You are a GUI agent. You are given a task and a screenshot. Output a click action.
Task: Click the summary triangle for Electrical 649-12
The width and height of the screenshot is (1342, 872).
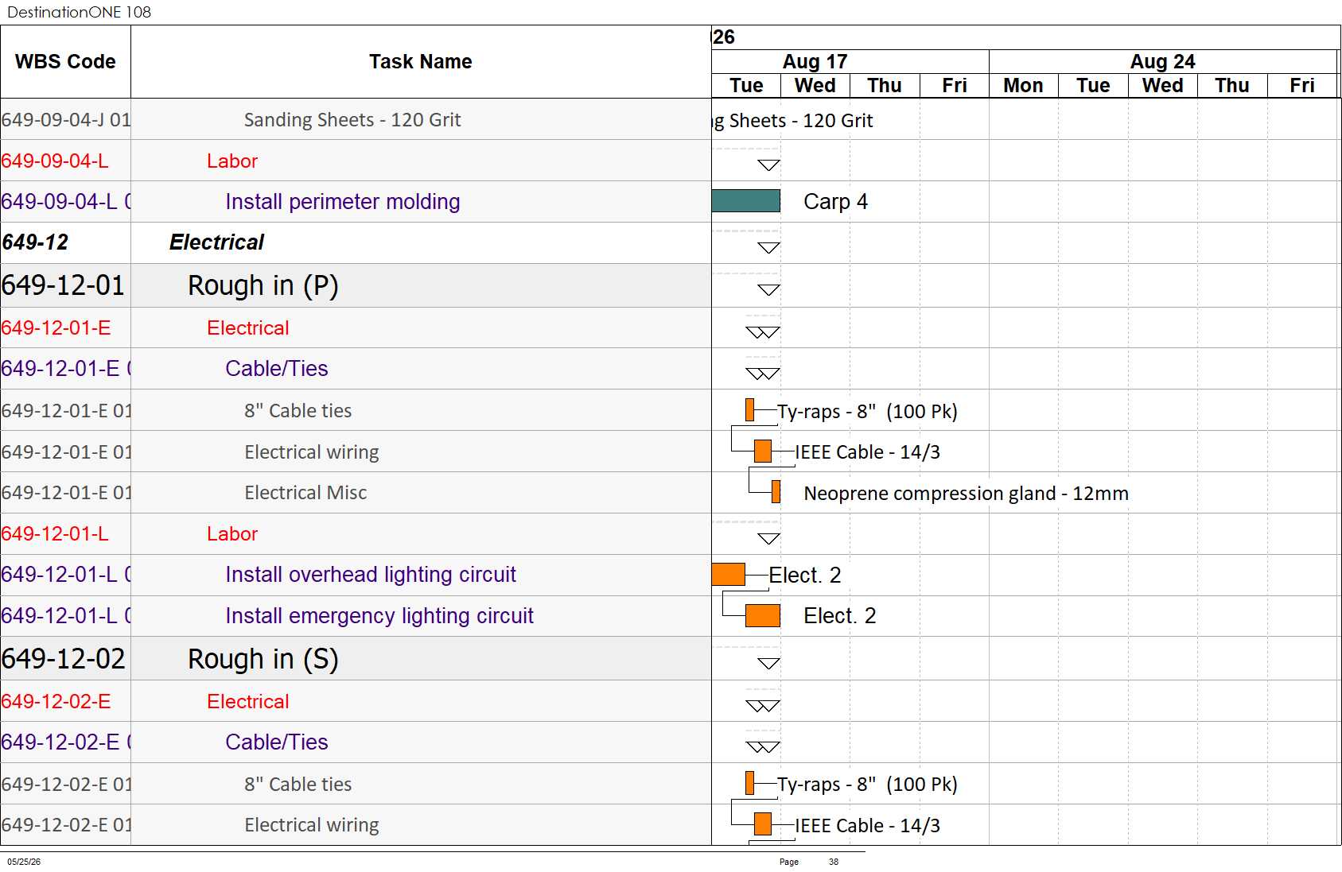click(x=768, y=248)
